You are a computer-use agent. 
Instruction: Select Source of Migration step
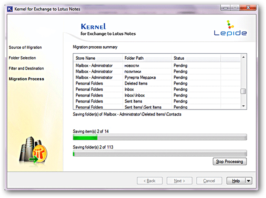pyautogui.click(x=25, y=48)
